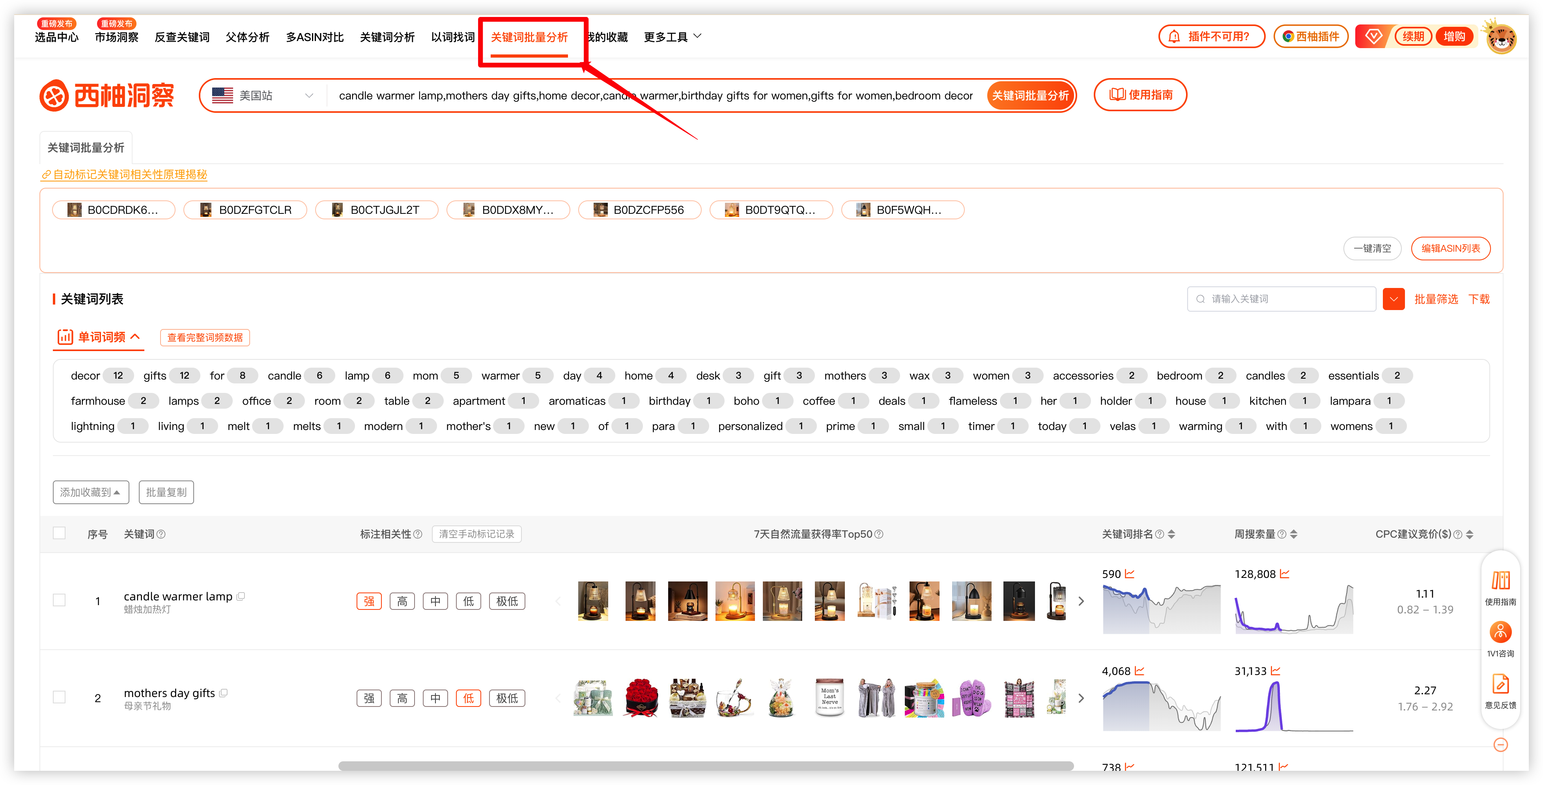Click the horizontal scrollbar at table bottom
This screenshot has height=785, width=1543.
(706, 766)
